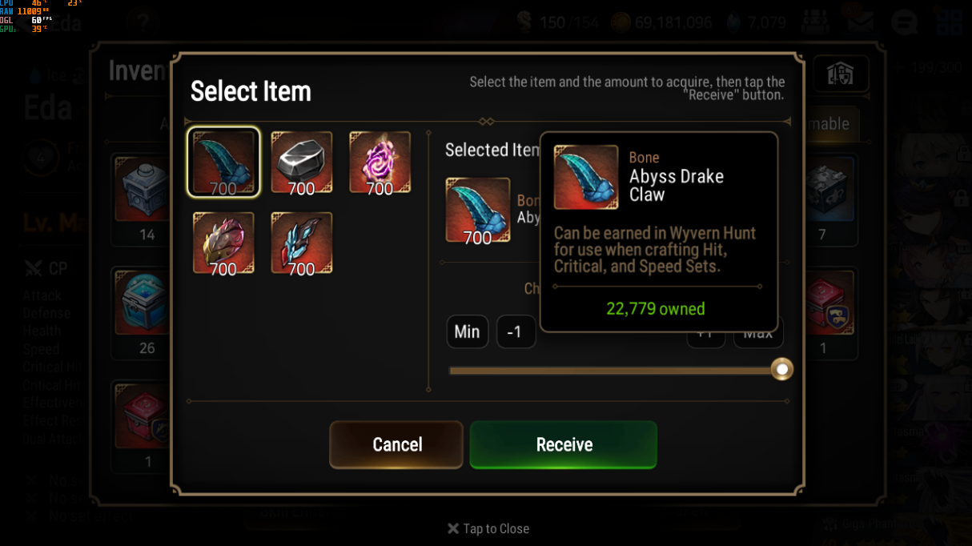The height and width of the screenshot is (546, 972).
Task: Click the tooltip Abyss Drake Claw image
Action: click(586, 177)
